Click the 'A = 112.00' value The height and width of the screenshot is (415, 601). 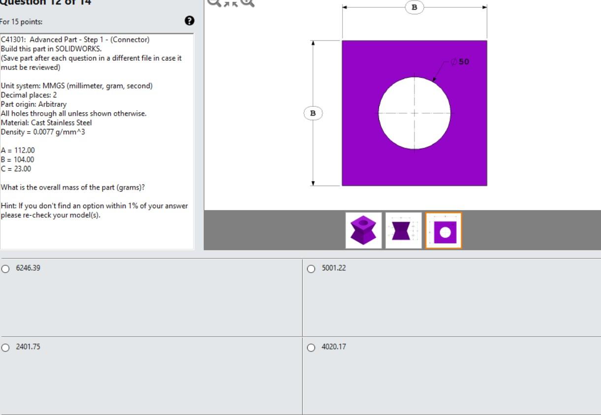18,150
